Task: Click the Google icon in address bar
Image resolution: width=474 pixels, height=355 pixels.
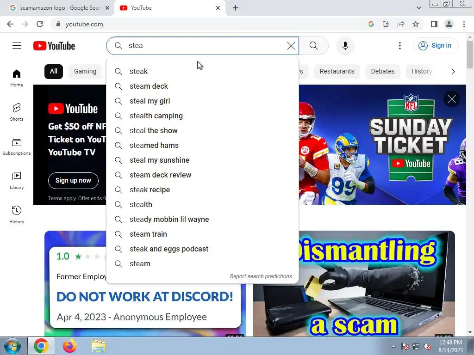Action: click(371, 24)
